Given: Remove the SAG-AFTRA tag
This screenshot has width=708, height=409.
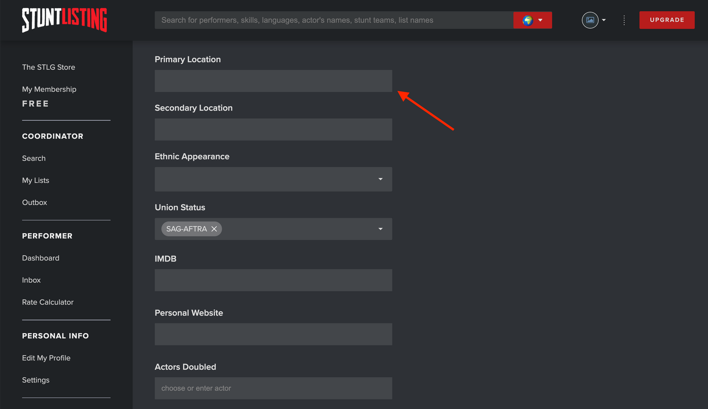Looking at the screenshot, I should point(214,229).
